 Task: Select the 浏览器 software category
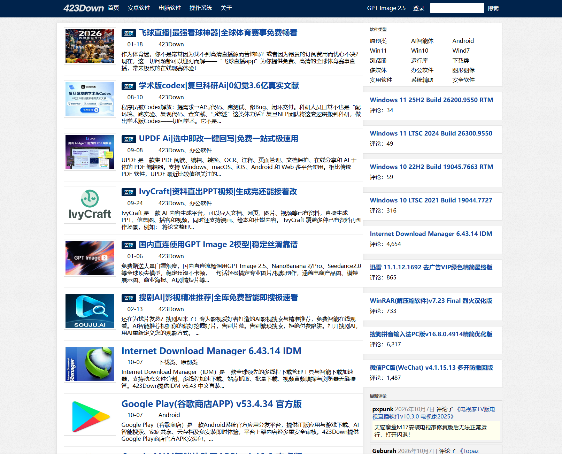coord(378,60)
